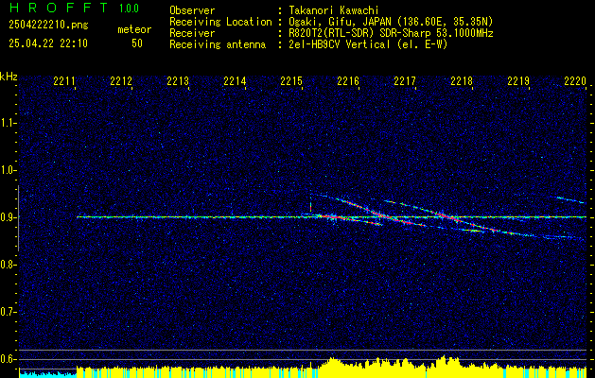Click the short vertical spike above the carrier line at 2215
The height and width of the screenshot is (378, 595).
coord(311,205)
